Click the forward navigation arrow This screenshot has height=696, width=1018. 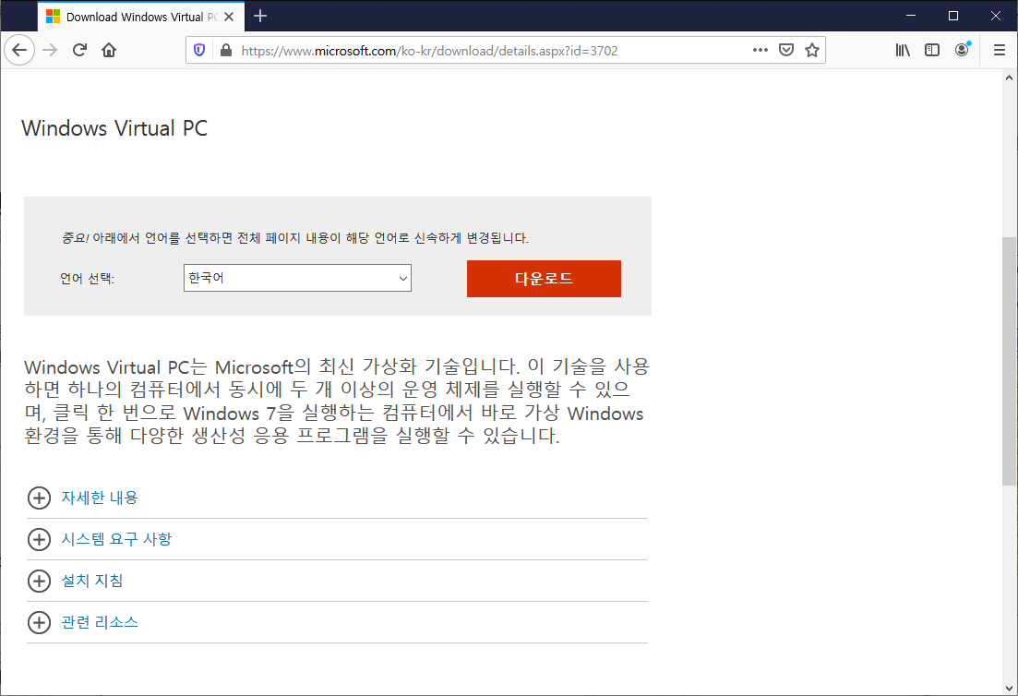[x=50, y=50]
